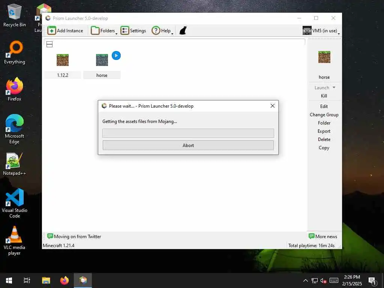Click the touch keyboard tray icon
This screenshot has width=384, height=288.
pos(334,280)
